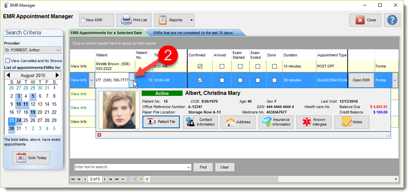The image size is (411, 195).
Task: Click the patient dropdown arrow beside (506) 768-7777
Action: tap(132, 80)
